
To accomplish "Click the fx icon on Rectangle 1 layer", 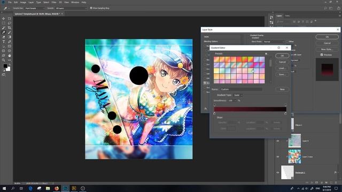I will 336,172.
